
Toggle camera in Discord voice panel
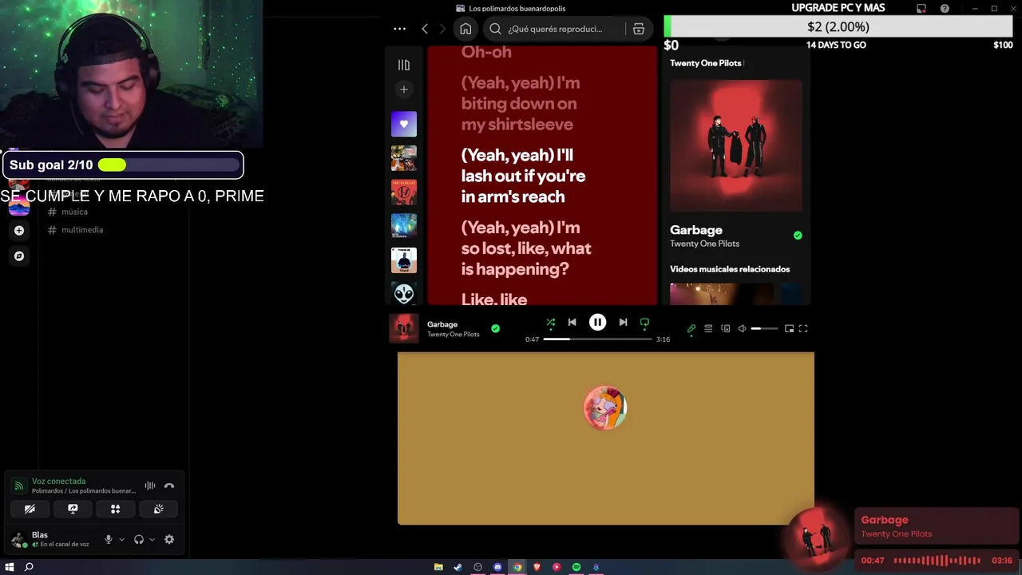tap(30, 509)
